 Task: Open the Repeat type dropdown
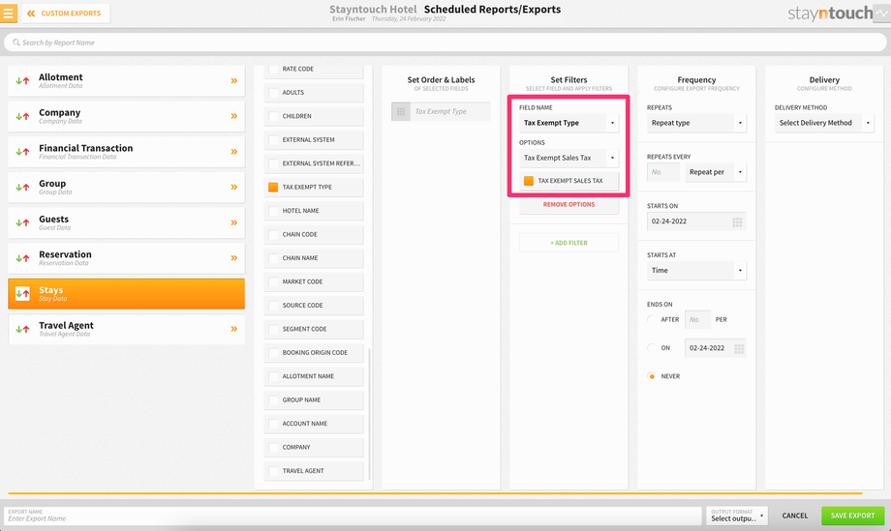point(696,123)
